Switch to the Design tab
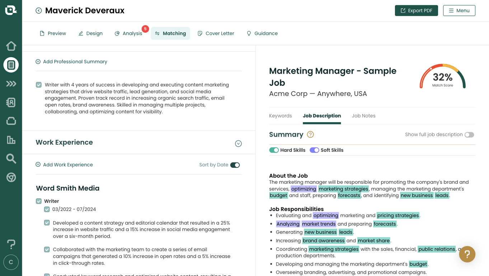This screenshot has width=489, height=276. click(90, 33)
